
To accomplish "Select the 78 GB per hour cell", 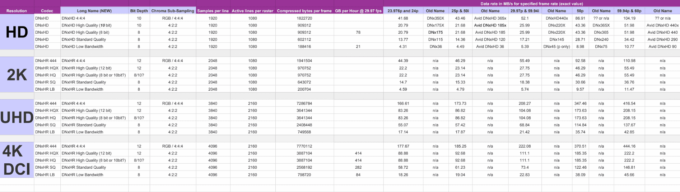I will [358, 32].
